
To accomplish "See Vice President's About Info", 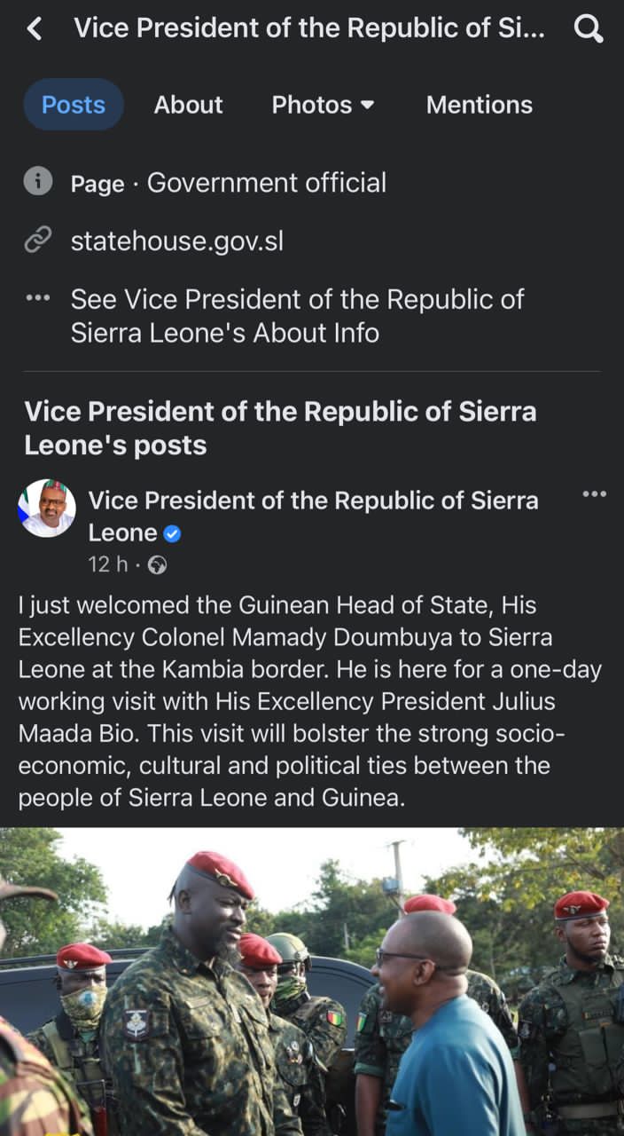I will (x=297, y=316).
